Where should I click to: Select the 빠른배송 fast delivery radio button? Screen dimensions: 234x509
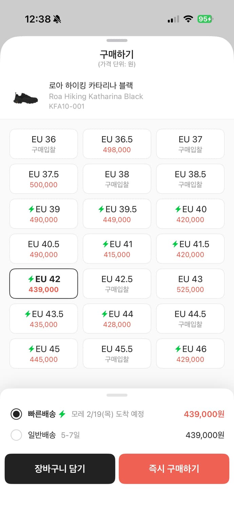point(16,414)
